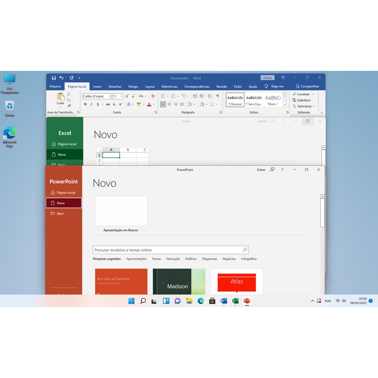This screenshot has width=378, height=378.
Task: Click the Cut scissors icon in Word
Action: 69,94
